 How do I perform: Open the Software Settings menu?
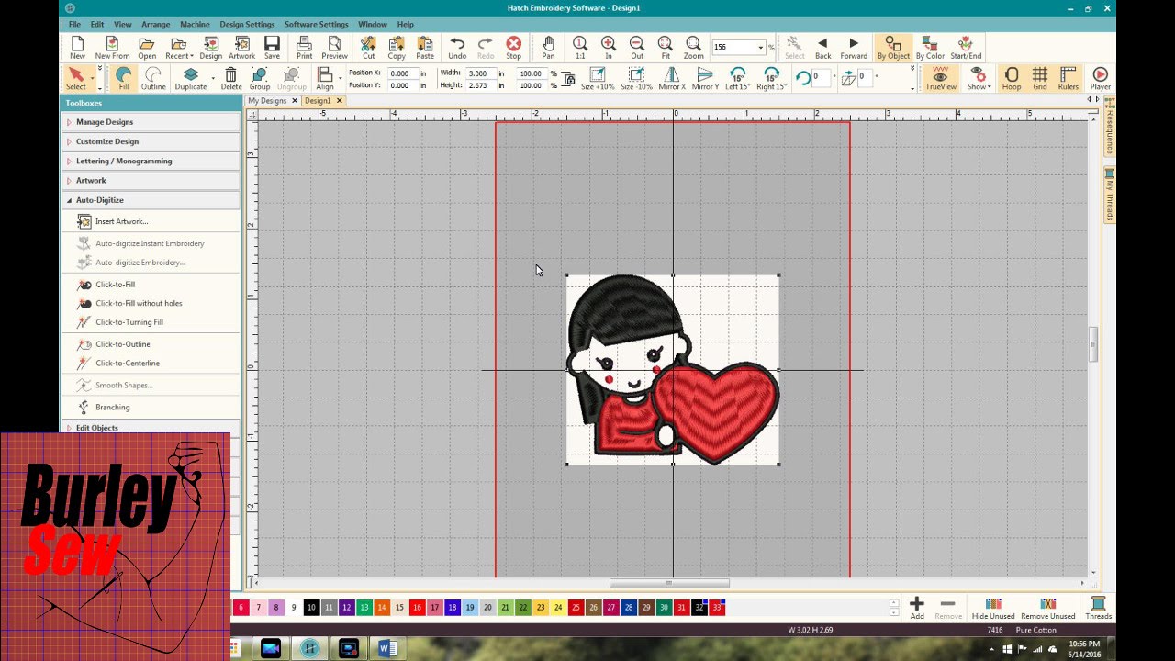tap(316, 24)
